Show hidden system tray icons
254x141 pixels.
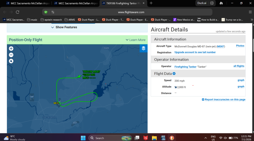[206, 138]
